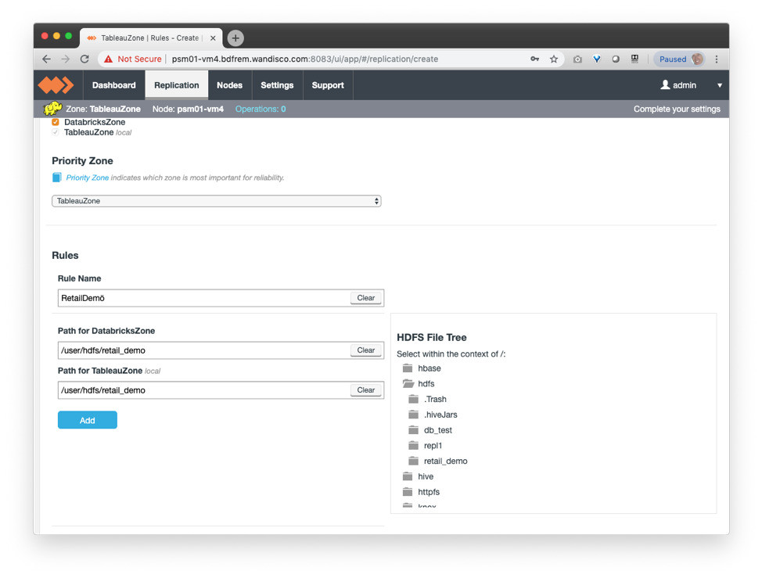Click the Priority Zone help book icon
Image resolution: width=762 pixels, height=578 pixels.
(x=56, y=178)
